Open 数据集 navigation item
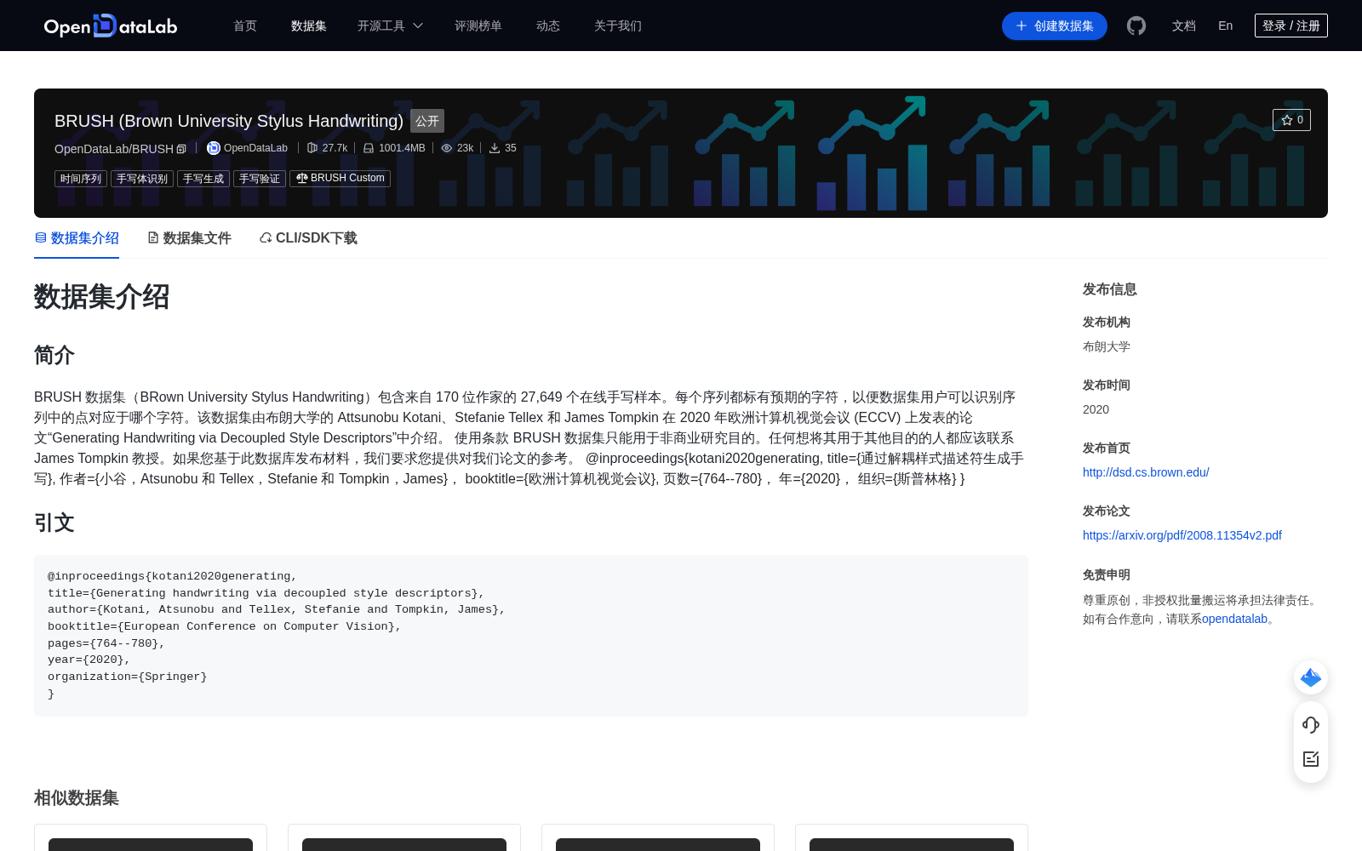Viewport: 1362px width, 851px height. (309, 26)
